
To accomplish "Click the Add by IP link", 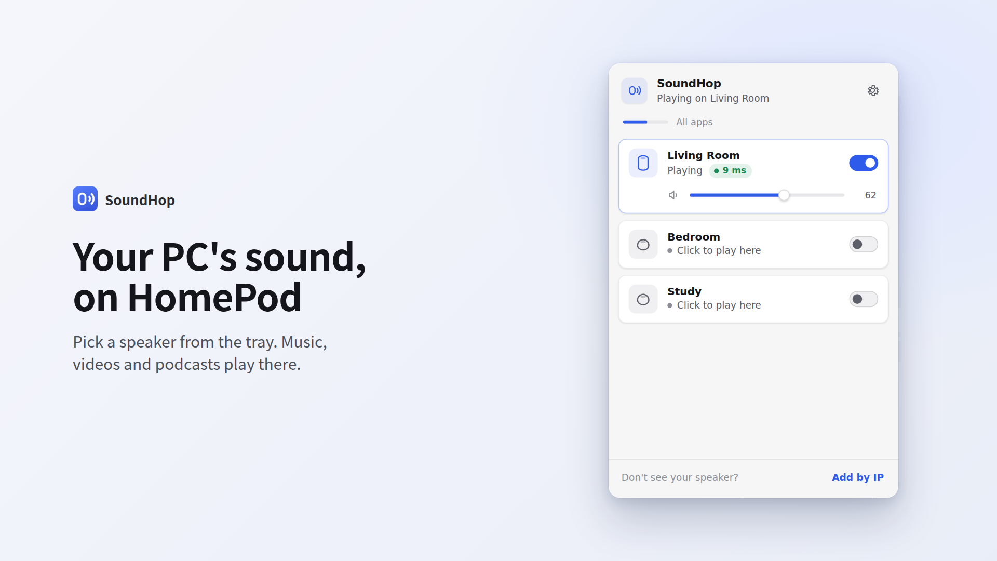I will click(x=857, y=477).
